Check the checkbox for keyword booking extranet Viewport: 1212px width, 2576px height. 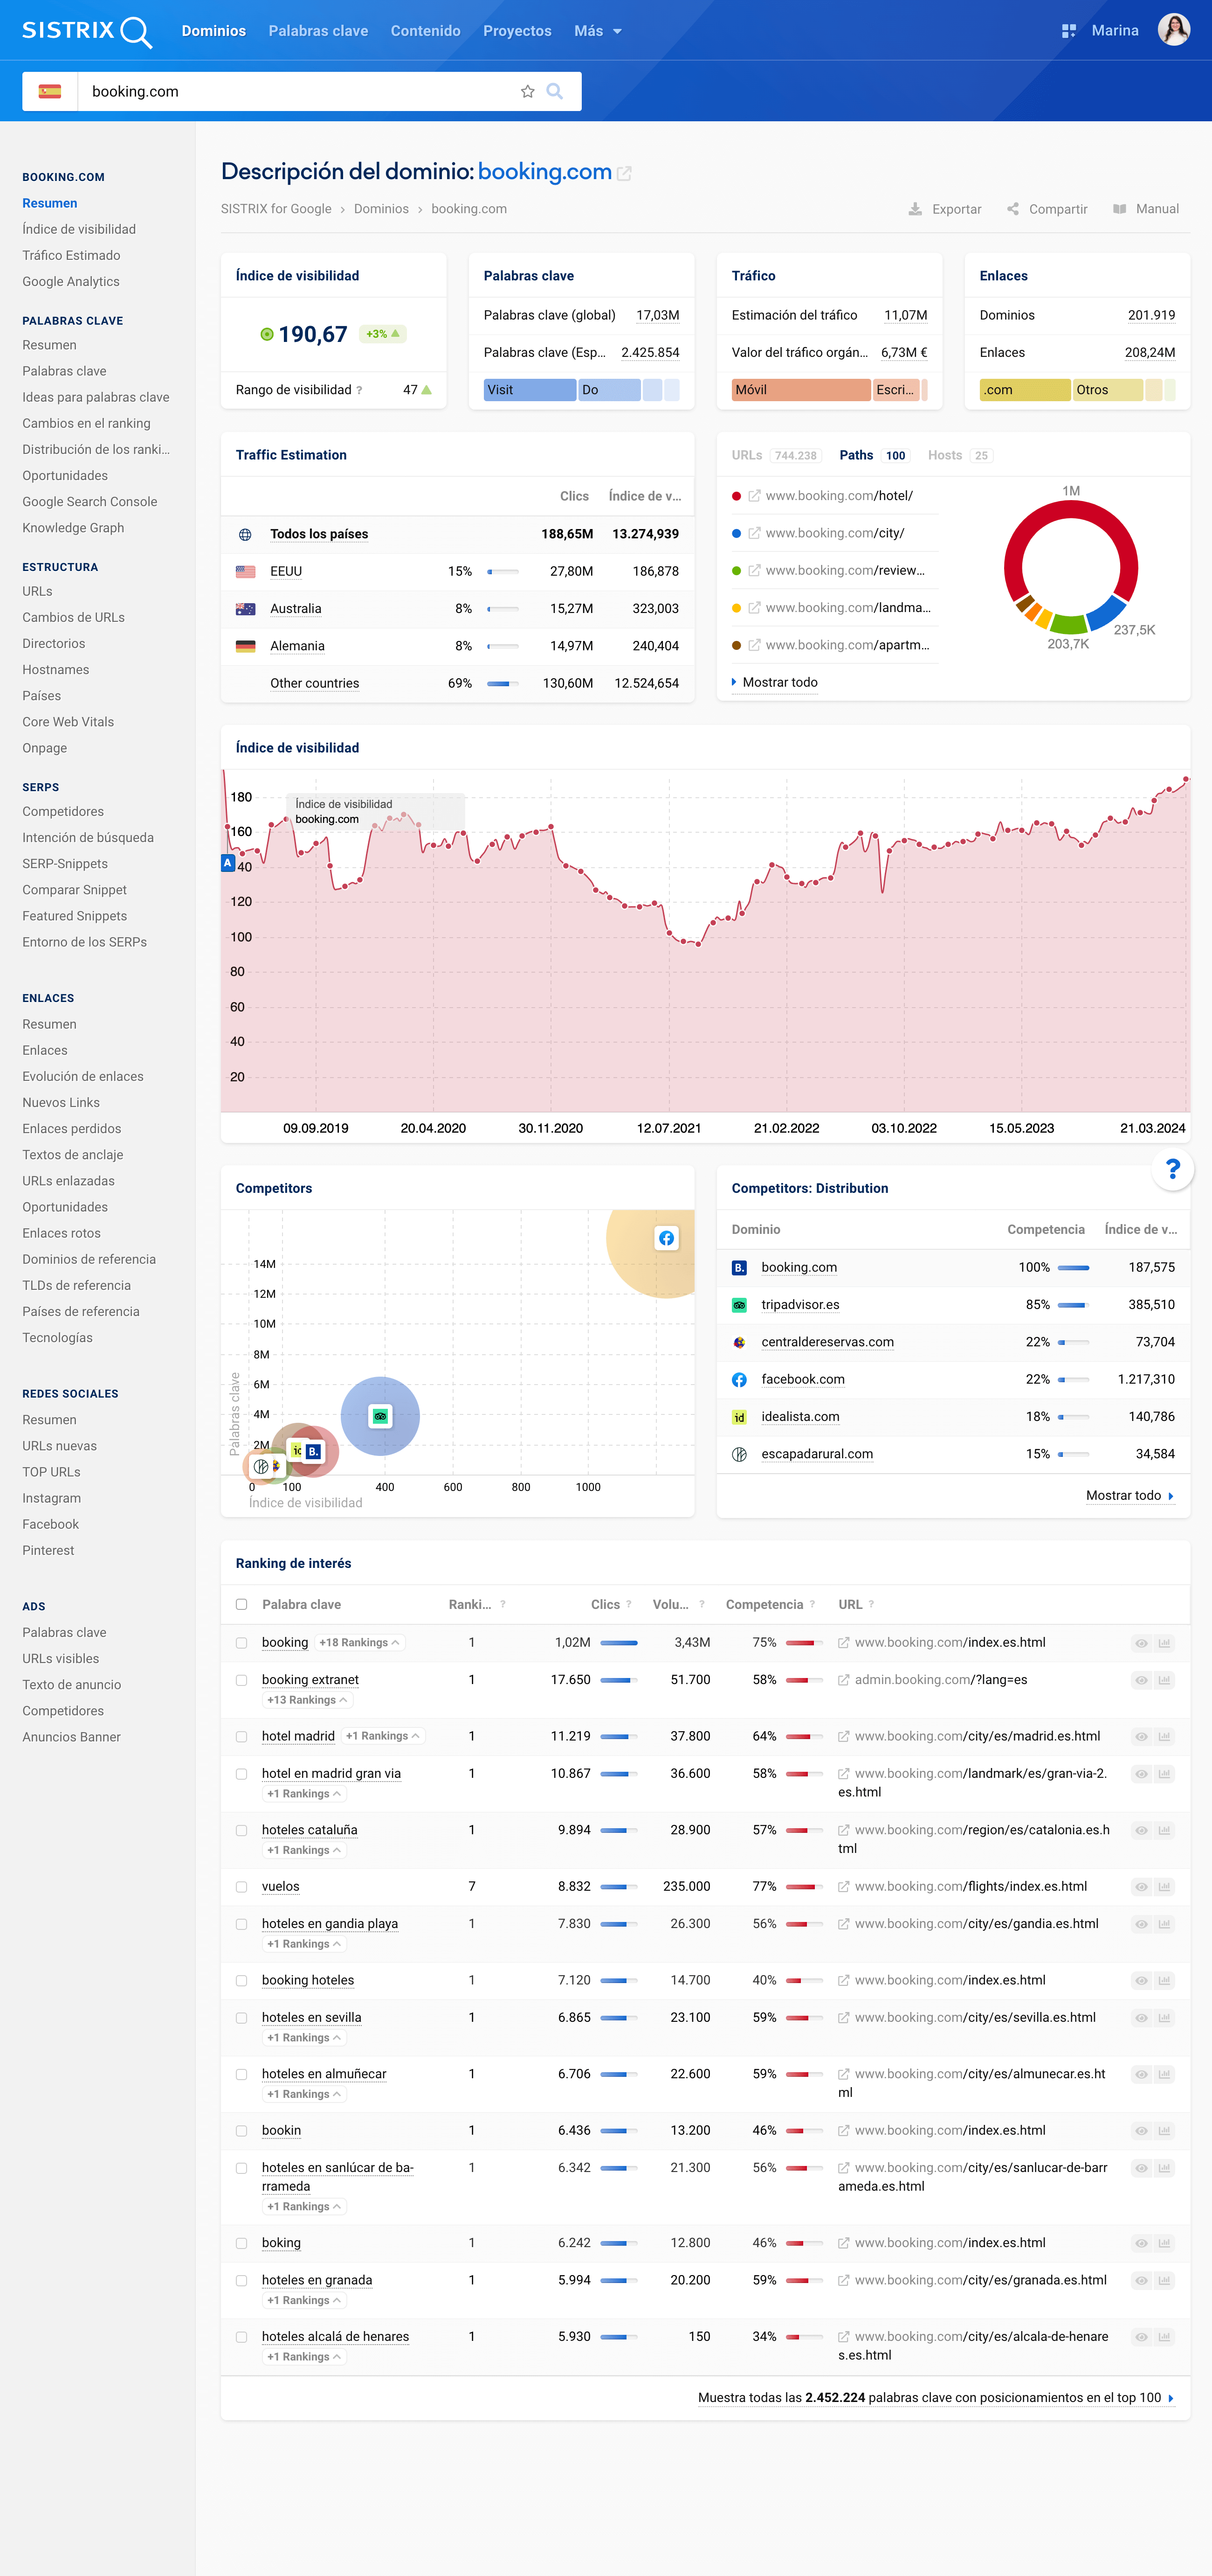[x=241, y=1680]
